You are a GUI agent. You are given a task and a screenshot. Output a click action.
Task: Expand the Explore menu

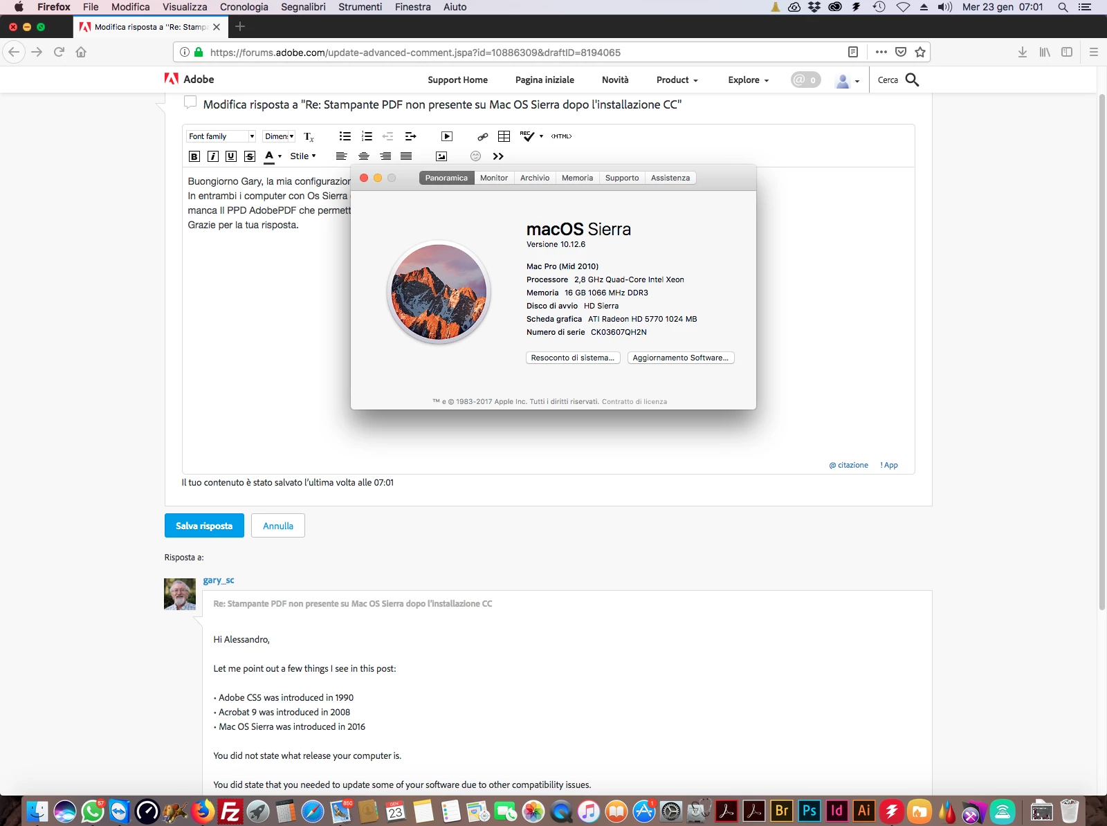point(749,80)
